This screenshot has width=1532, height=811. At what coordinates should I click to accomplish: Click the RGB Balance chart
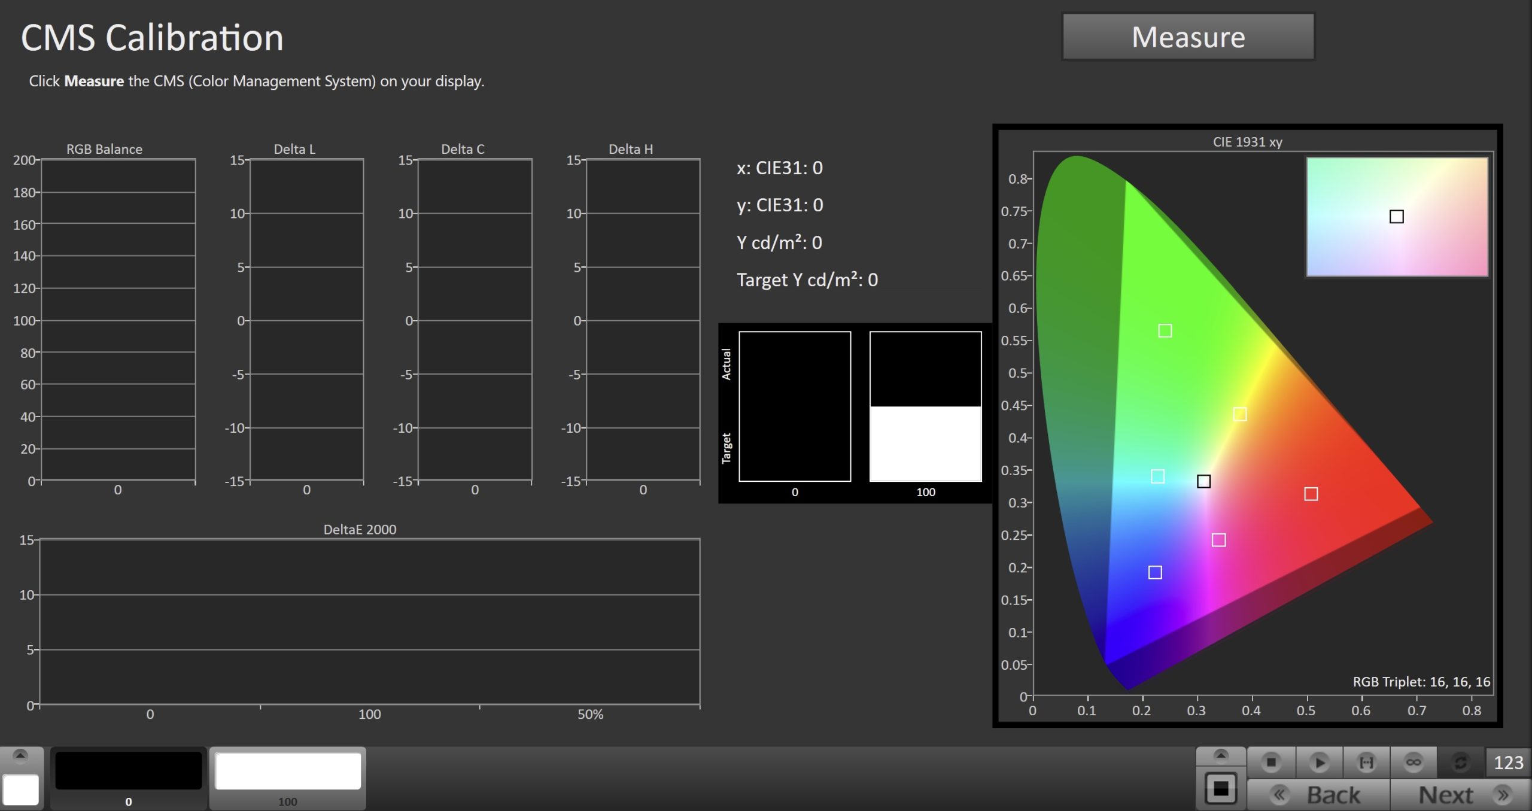click(x=118, y=320)
